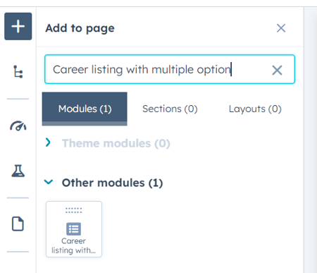
Task: Open the optimize gauge icon in sidebar
Action: pyautogui.click(x=18, y=126)
